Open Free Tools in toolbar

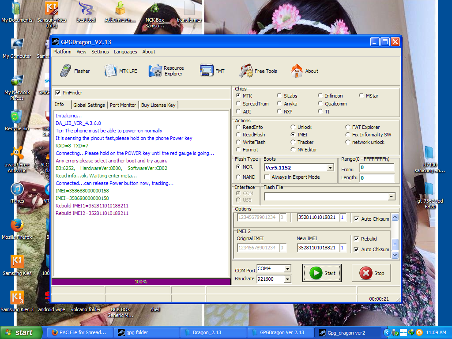[x=246, y=71]
